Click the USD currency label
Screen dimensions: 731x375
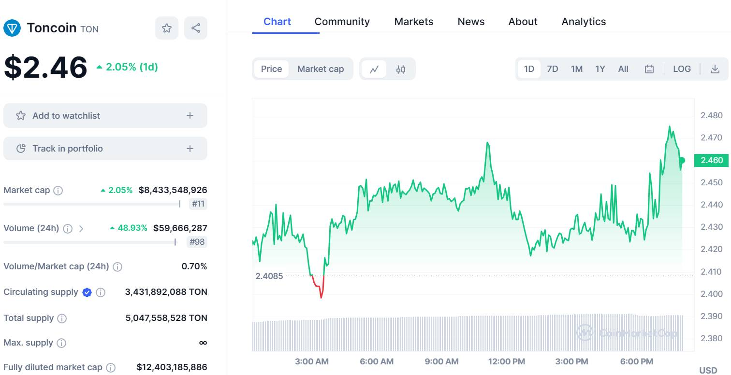pyautogui.click(x=708, y=370)
